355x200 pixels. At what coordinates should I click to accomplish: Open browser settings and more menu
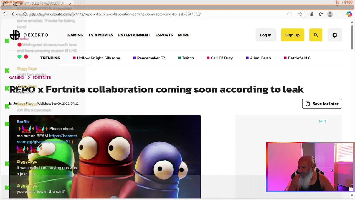pyautogui.click(x=339, y=14)
